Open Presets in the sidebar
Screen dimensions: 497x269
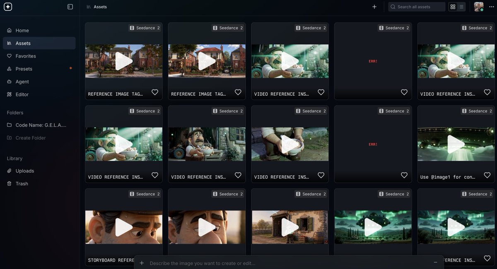point(39,69)
